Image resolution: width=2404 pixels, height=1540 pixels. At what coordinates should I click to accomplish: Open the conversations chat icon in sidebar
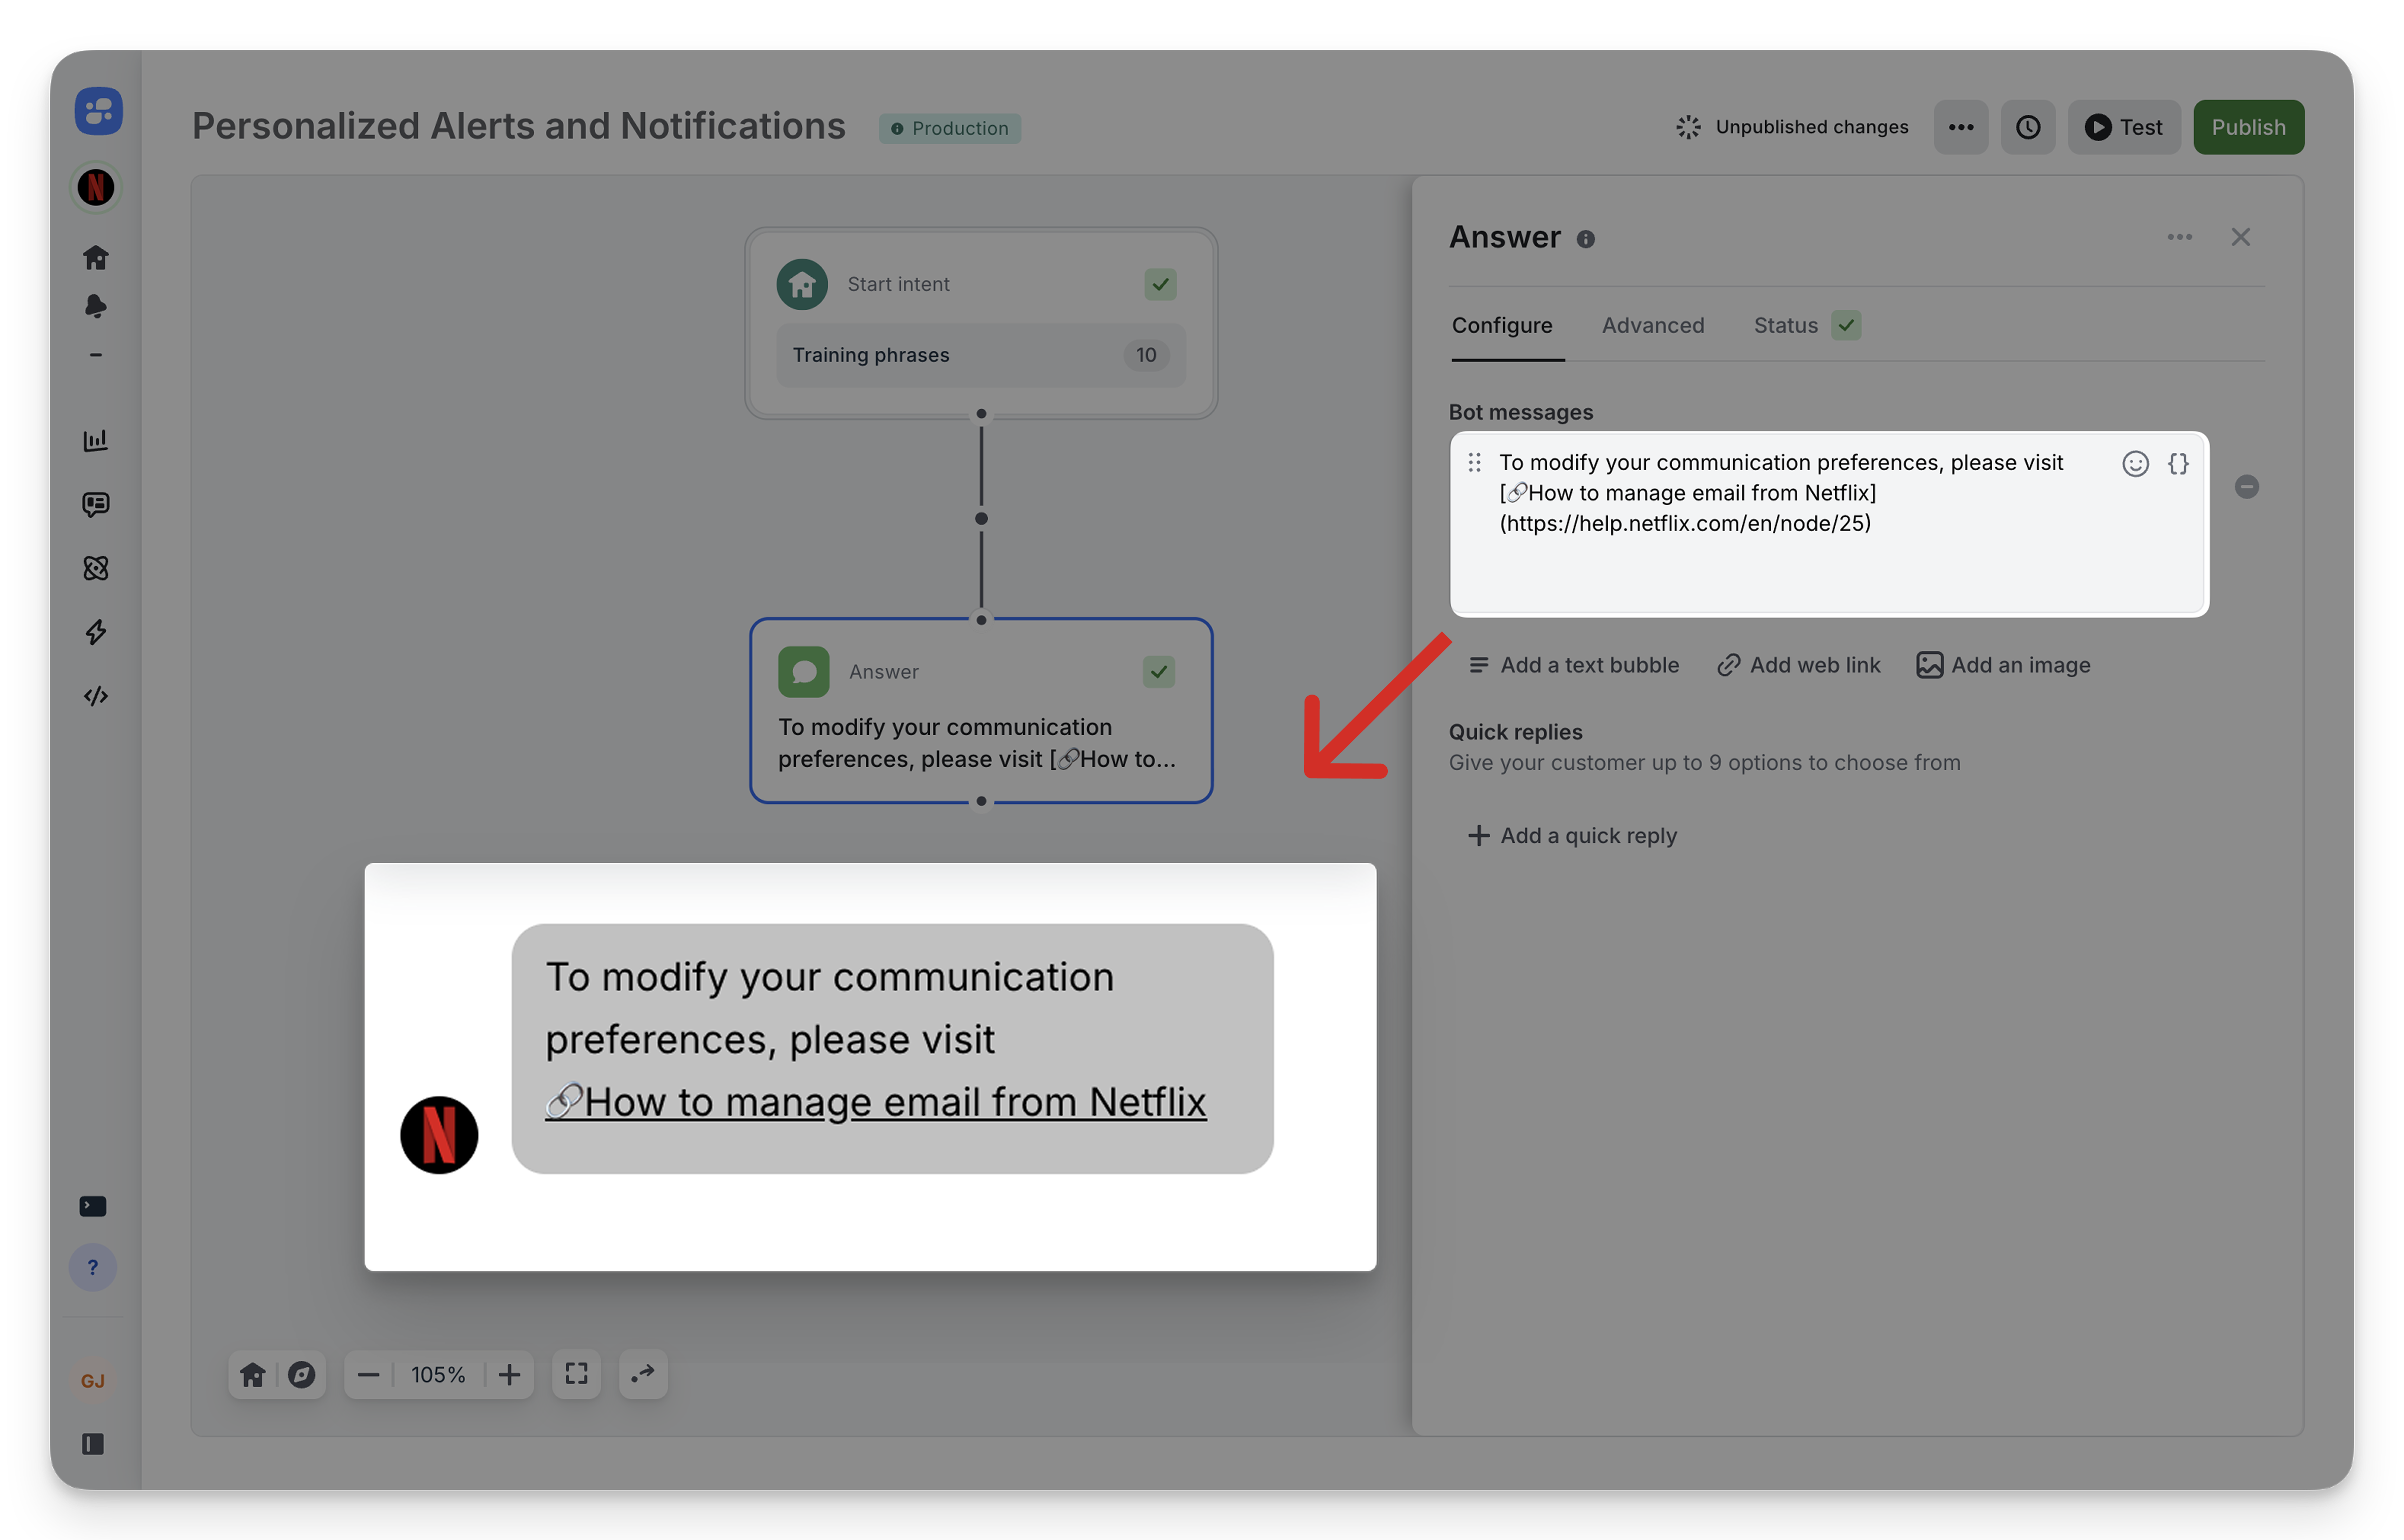pyautogui.click(x=96, y=504)
